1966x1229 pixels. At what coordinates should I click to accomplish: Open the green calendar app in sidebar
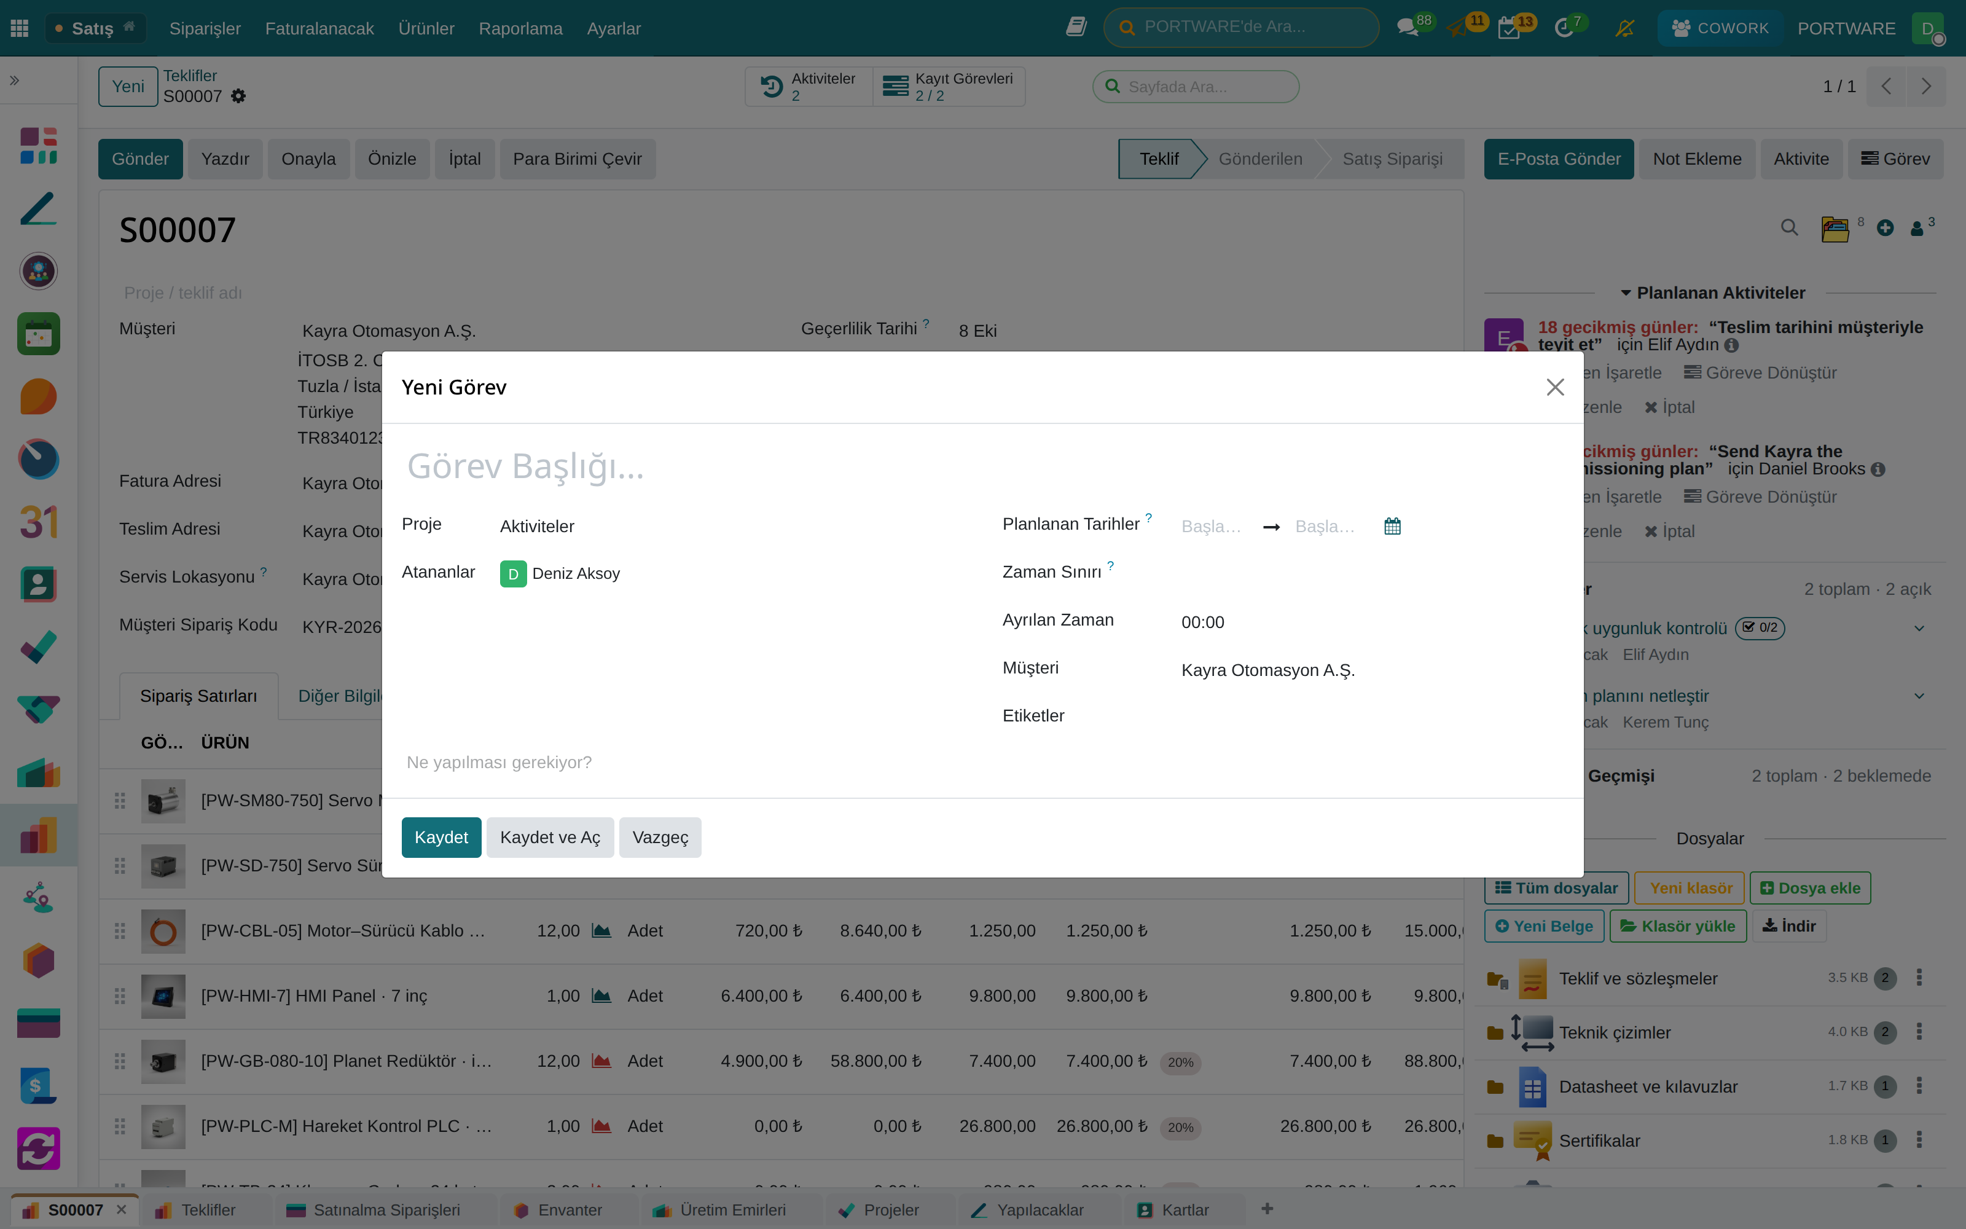tap(38, 334)
